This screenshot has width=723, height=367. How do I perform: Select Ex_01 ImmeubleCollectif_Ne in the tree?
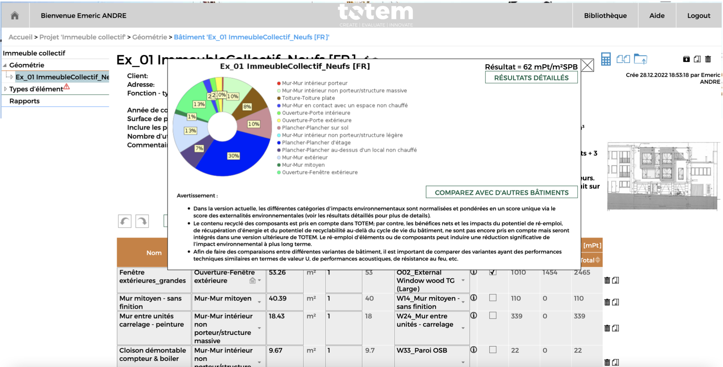click(x=62, y=77)
